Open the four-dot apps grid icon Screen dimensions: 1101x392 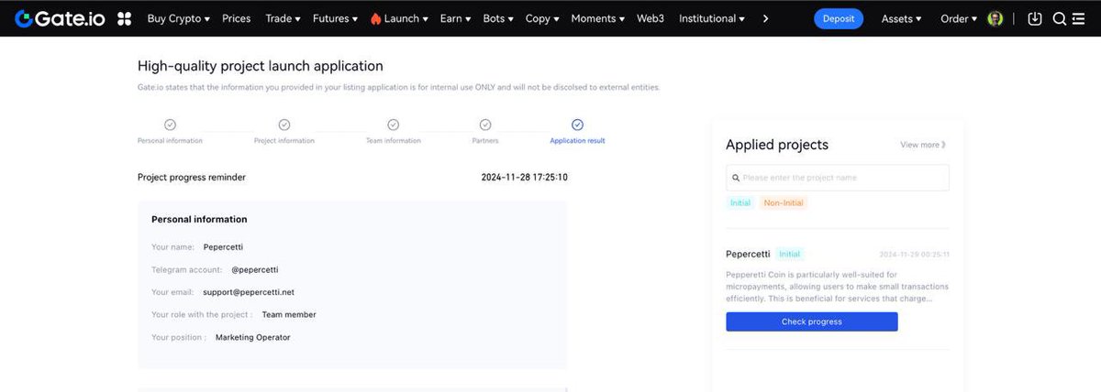pos(125,18)
